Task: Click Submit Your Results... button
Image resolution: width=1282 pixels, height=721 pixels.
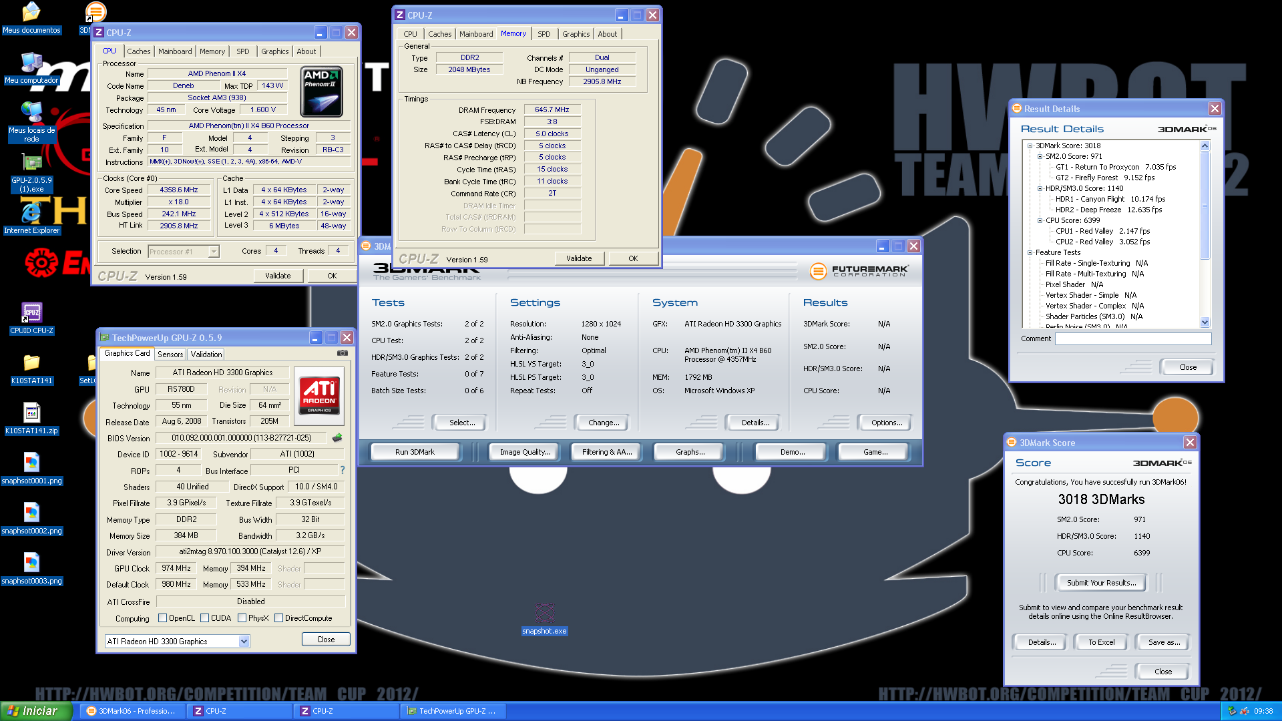Action: (1101, 583)
